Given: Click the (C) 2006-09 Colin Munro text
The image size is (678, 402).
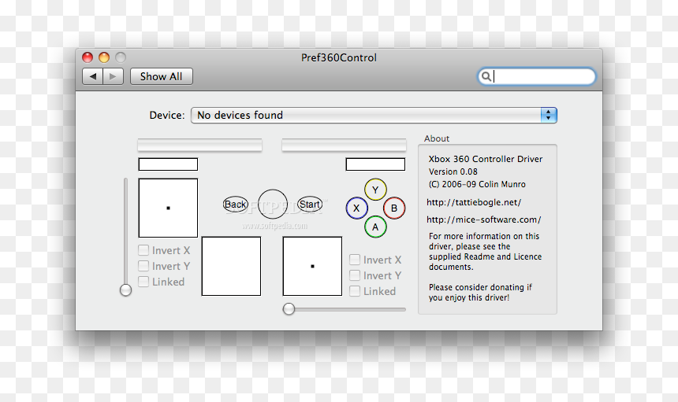Looking at the screenshot, I should 477,184.
